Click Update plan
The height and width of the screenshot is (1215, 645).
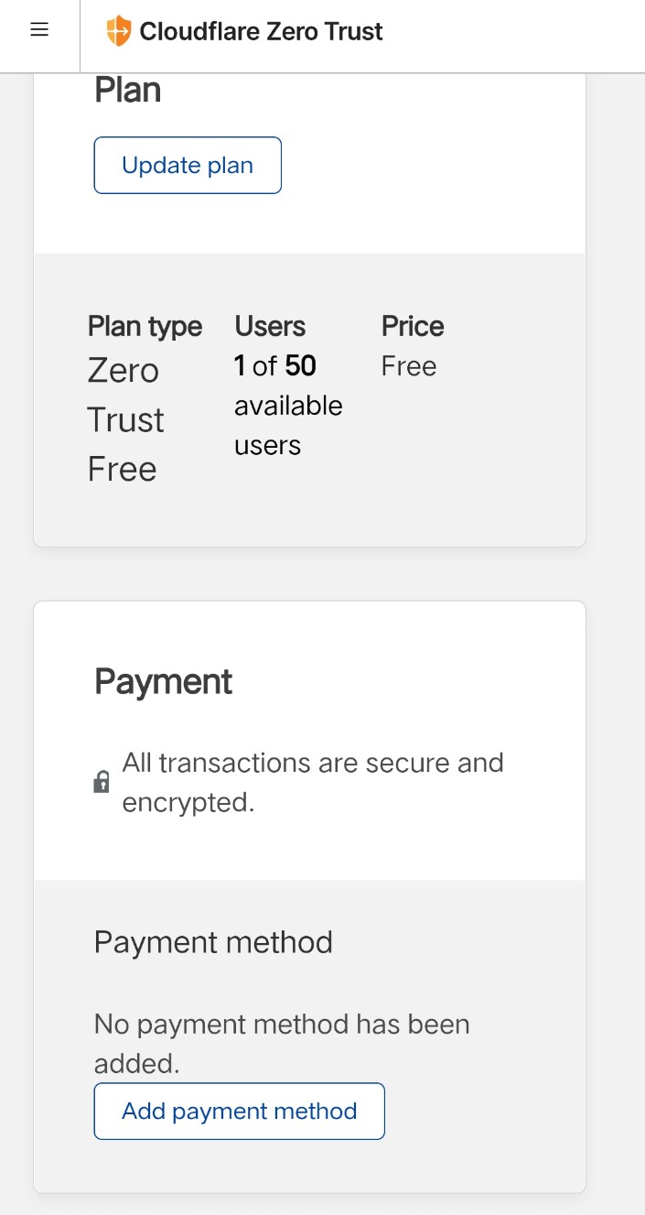click(187, 165)
